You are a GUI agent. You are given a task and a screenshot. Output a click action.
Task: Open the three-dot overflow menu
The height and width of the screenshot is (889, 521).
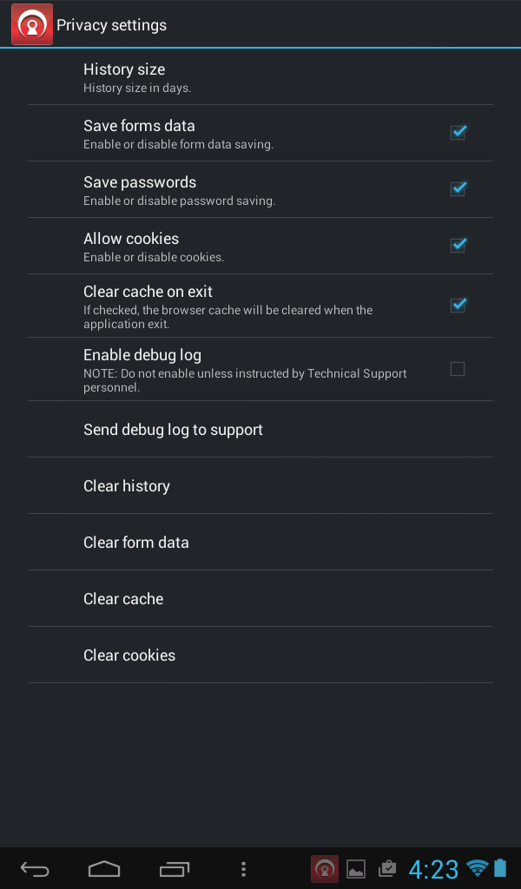pyautogui.click(x=244, y=868)
